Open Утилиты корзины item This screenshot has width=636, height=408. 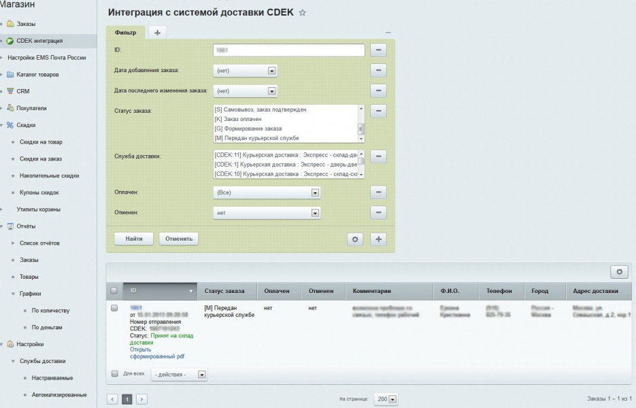click(39, 209)
